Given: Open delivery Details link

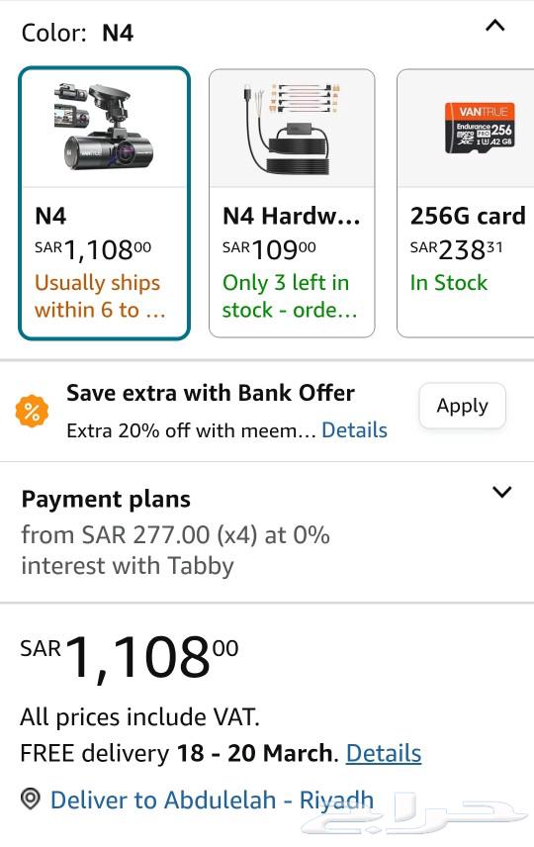Looking at the screenshot, I should tap(384, 753).
